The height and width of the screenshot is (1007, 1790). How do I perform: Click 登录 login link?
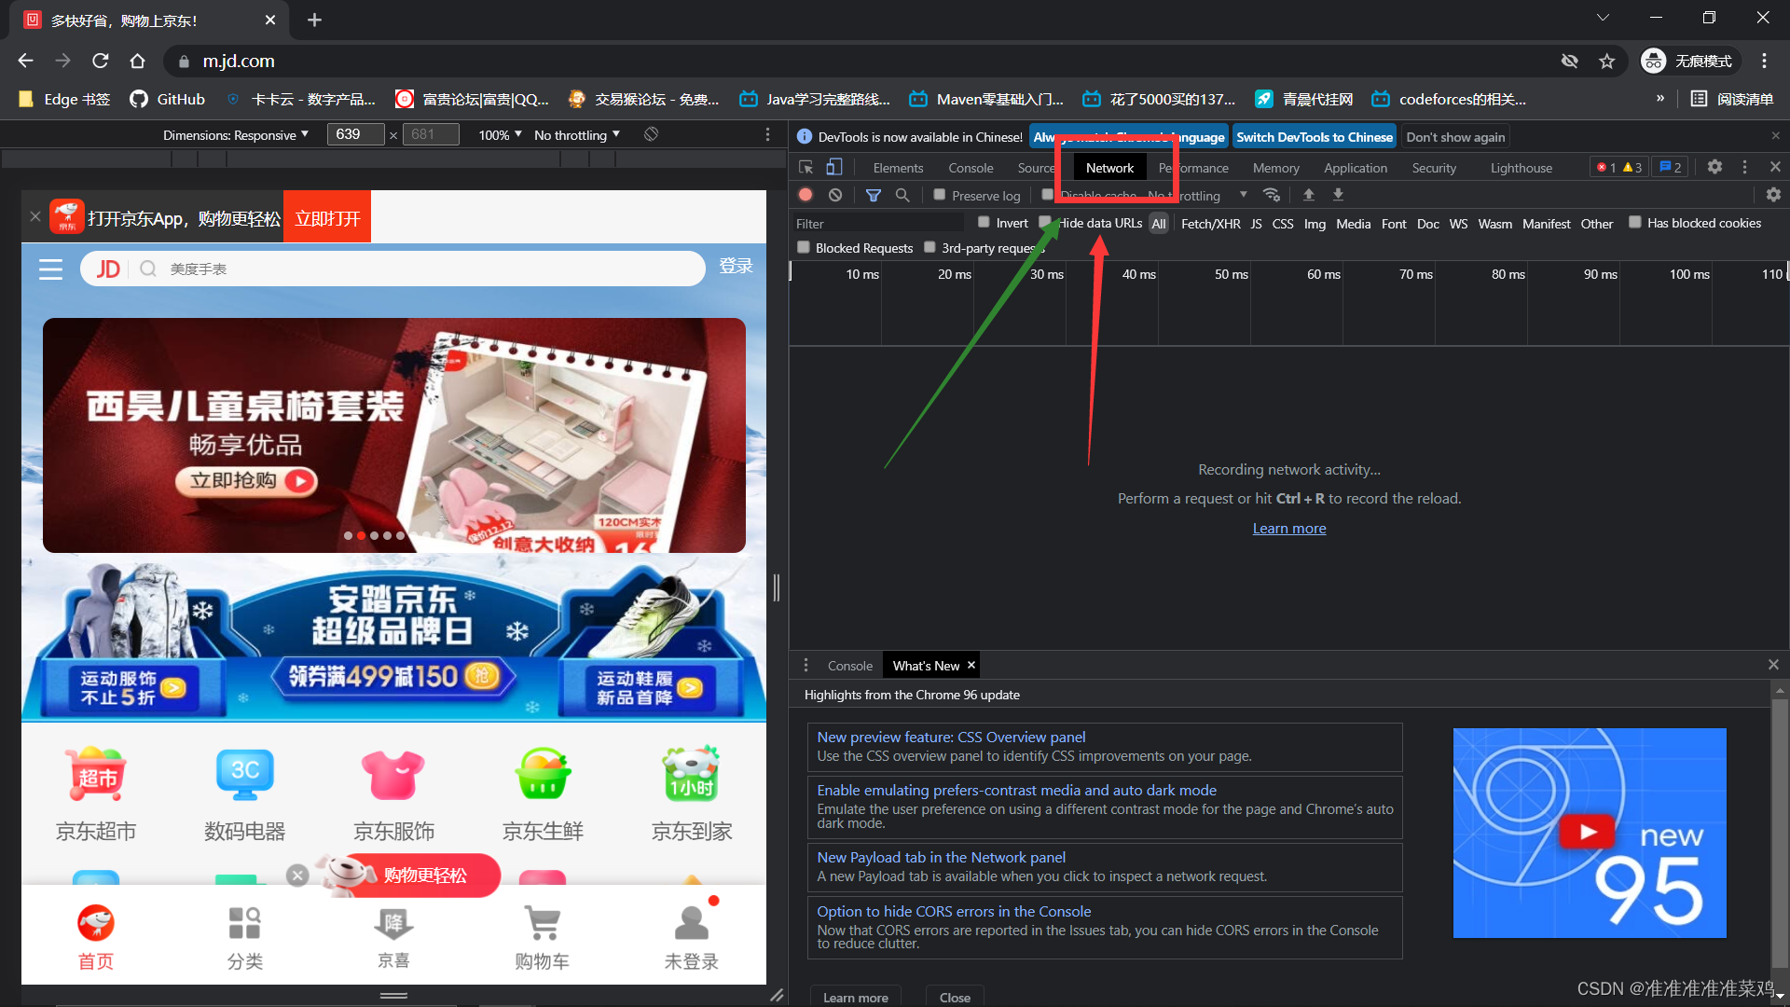tap(736, 267)
